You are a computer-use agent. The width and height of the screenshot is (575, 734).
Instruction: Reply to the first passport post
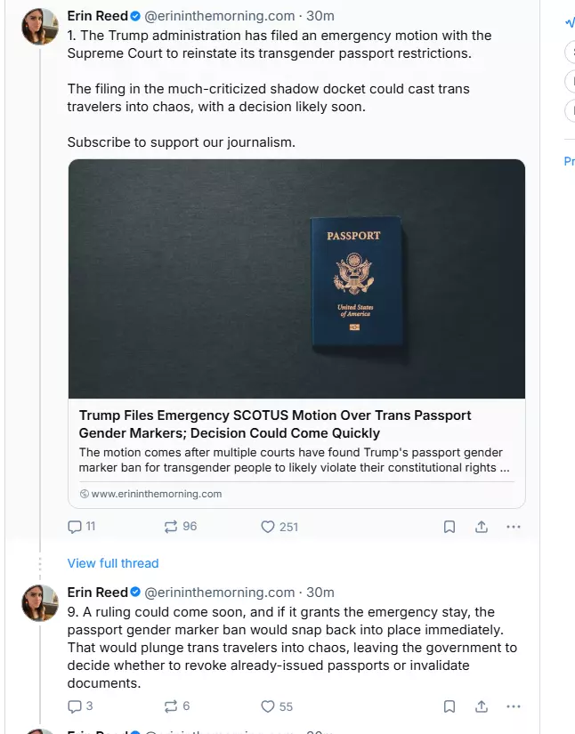click(76, 527)
